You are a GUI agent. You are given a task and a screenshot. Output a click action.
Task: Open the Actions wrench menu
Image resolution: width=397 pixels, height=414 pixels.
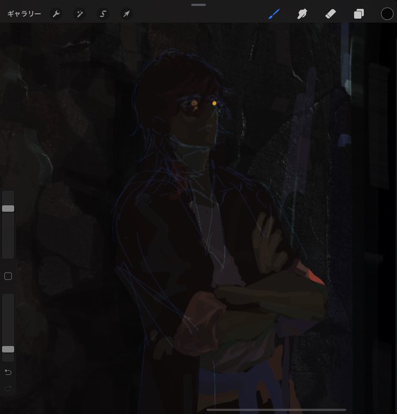[x=56, y=14]
